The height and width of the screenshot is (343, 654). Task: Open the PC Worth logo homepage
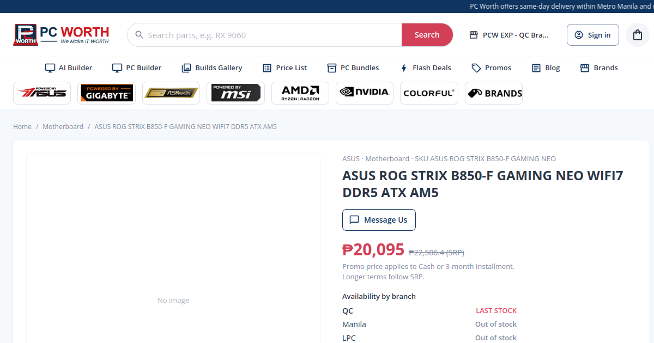click(61, 35)
